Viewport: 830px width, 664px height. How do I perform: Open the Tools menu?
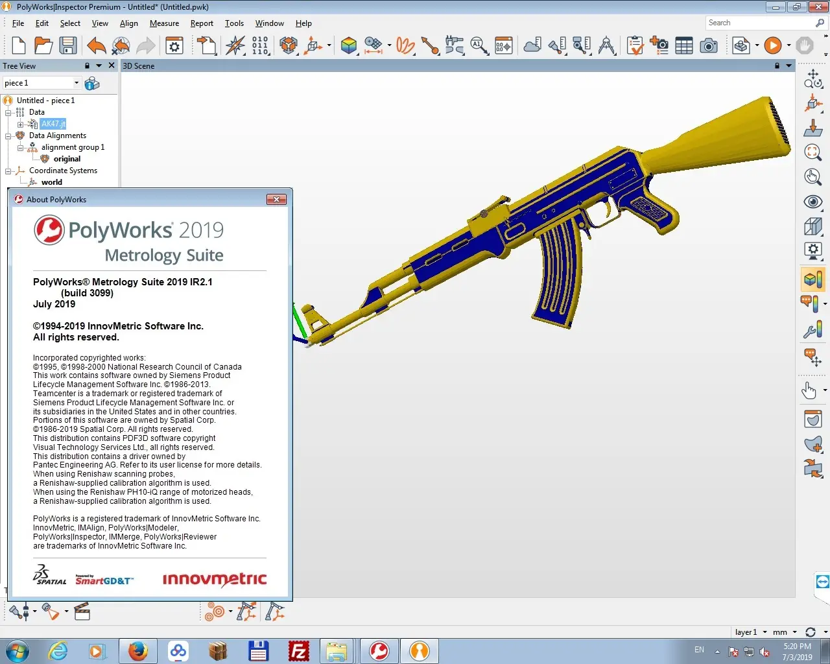(x=234, y=23)
